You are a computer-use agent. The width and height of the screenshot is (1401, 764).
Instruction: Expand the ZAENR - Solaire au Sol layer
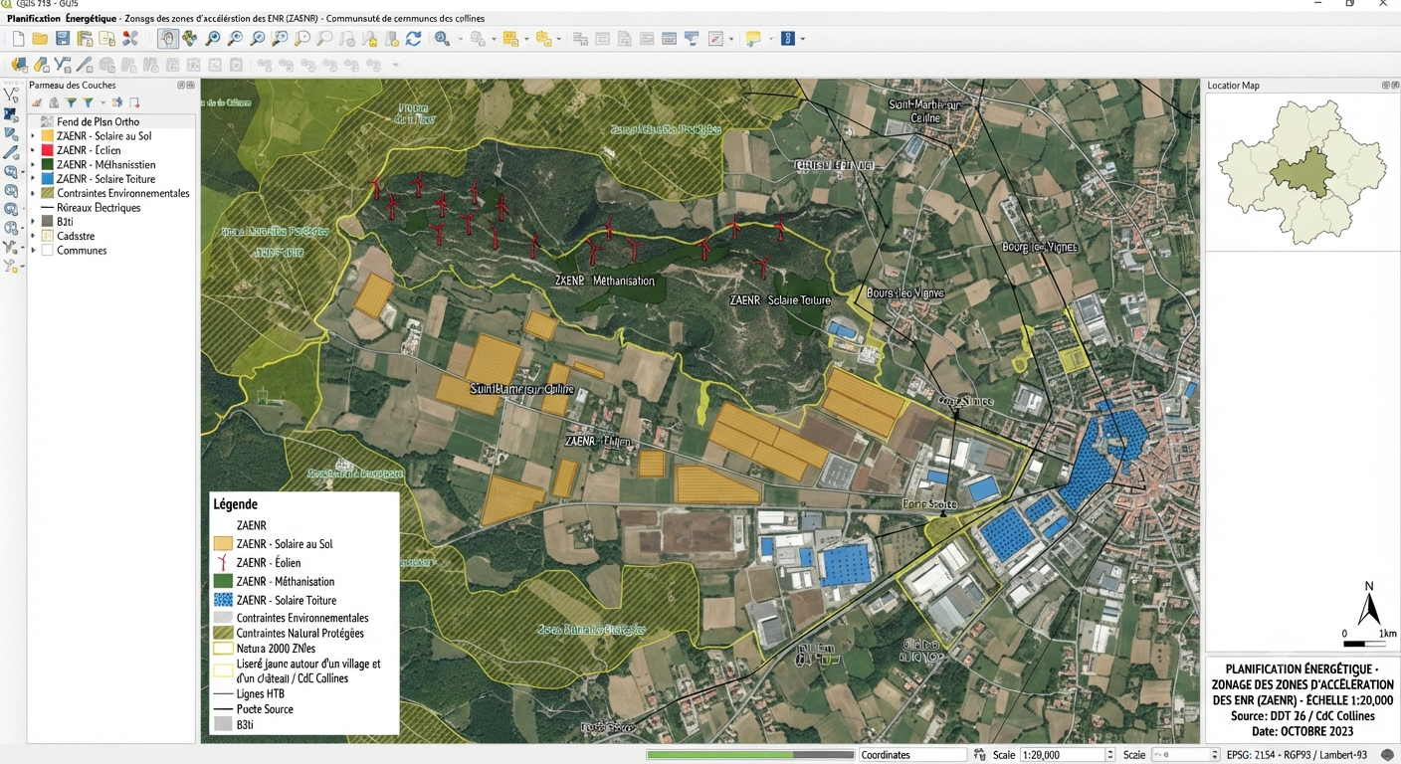coord(33,136)
